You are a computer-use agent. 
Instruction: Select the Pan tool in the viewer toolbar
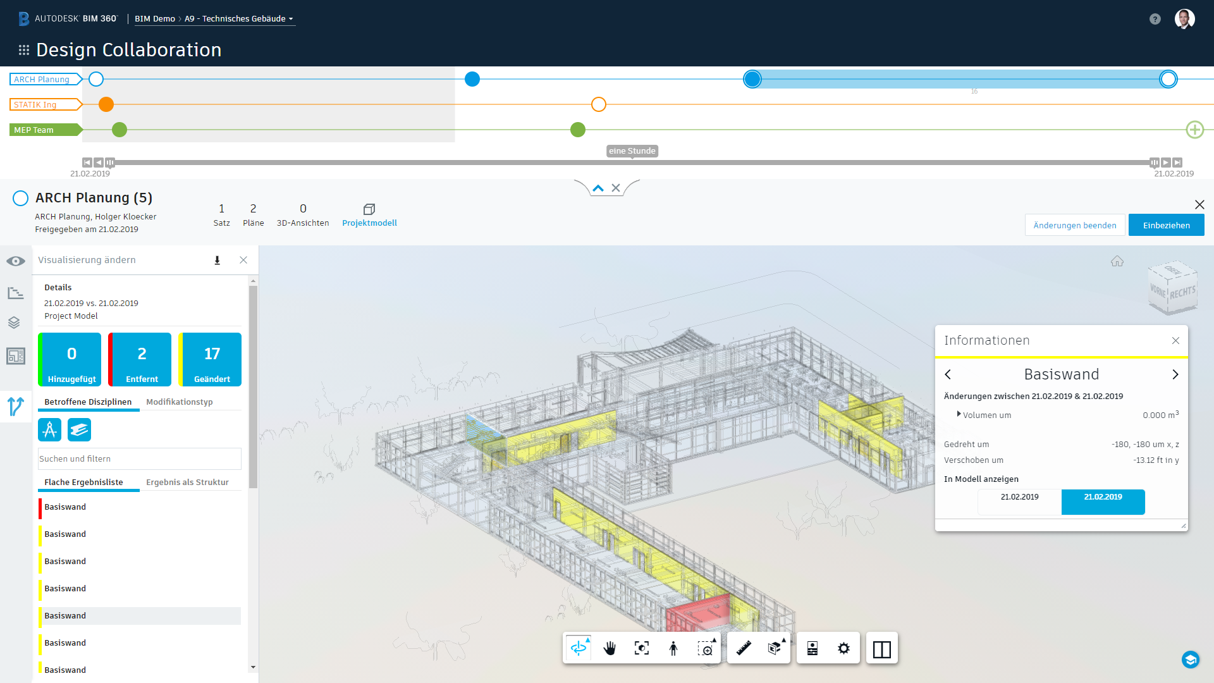pos(610,648)
